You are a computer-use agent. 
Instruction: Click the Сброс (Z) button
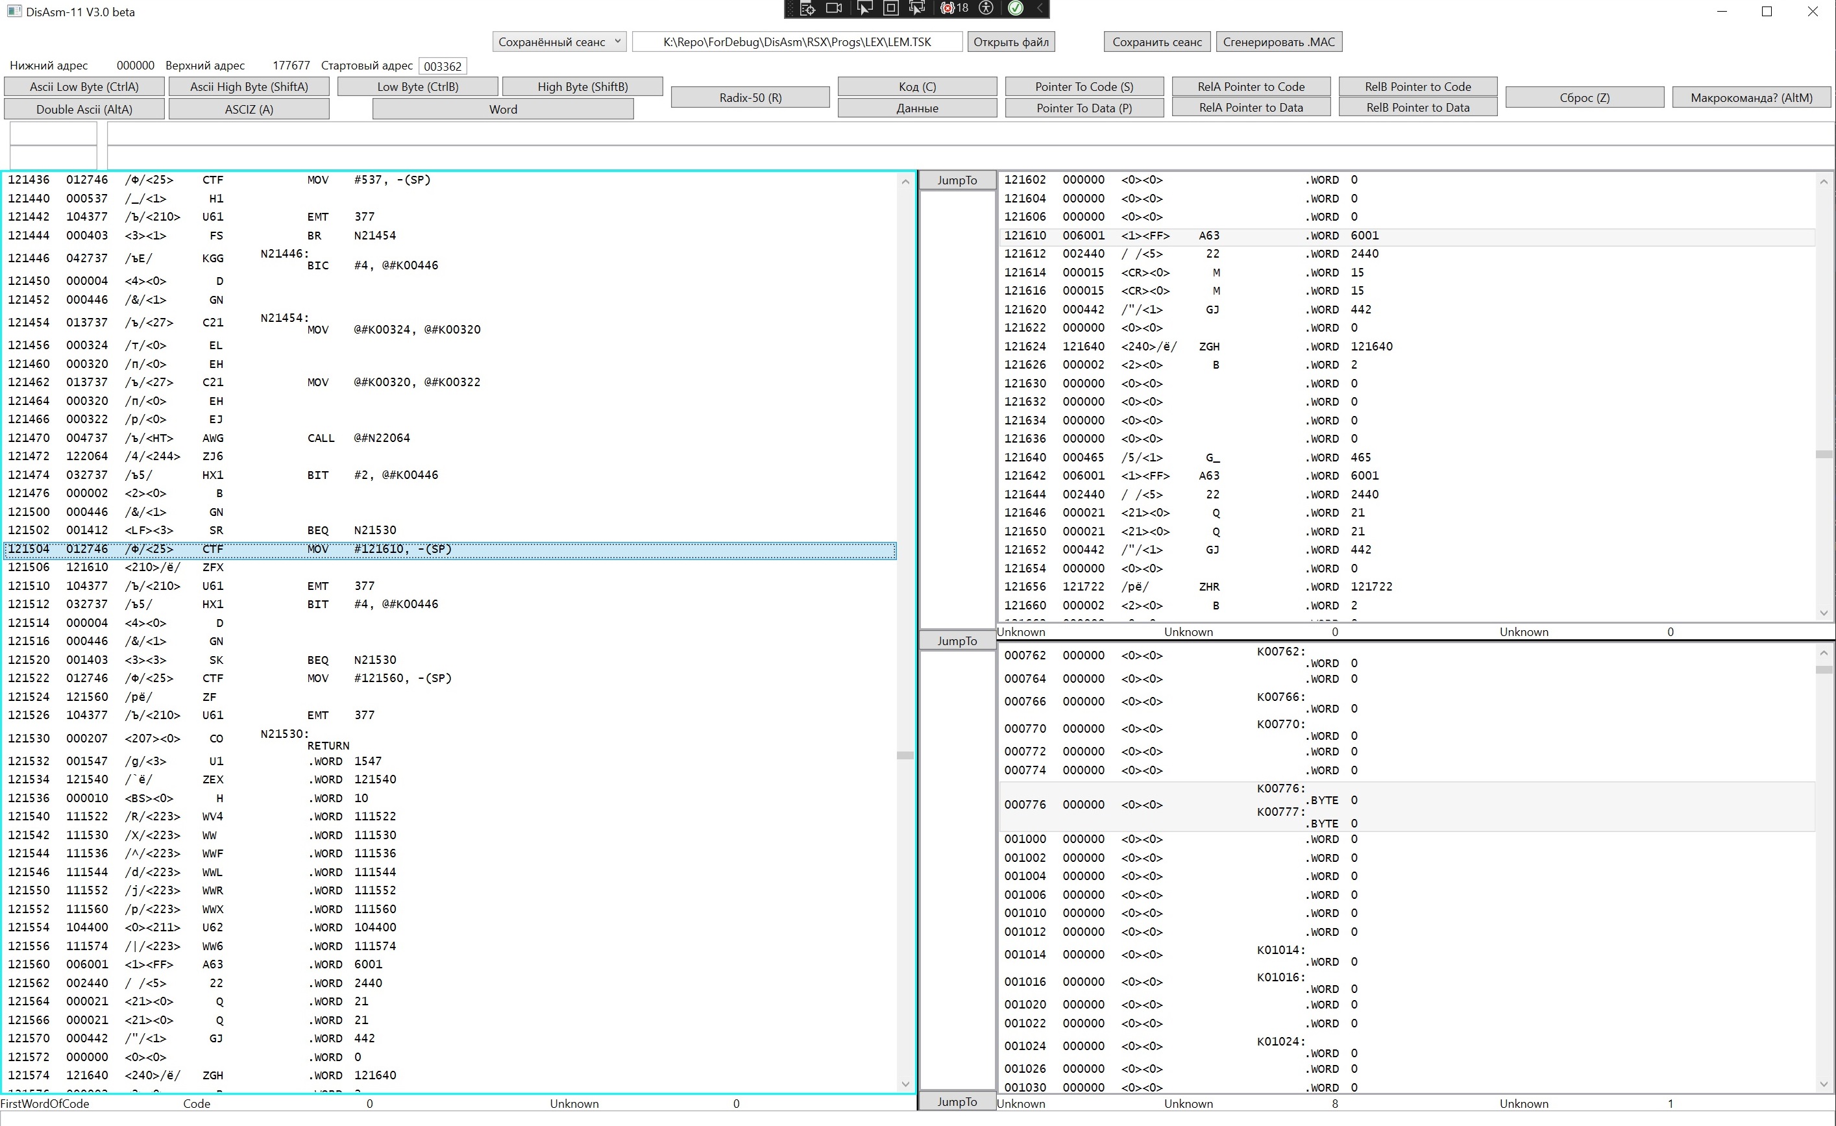[1584, 97]
